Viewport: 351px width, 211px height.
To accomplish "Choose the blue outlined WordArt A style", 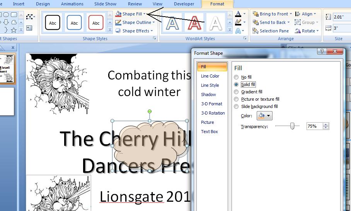I will point(172,23).
